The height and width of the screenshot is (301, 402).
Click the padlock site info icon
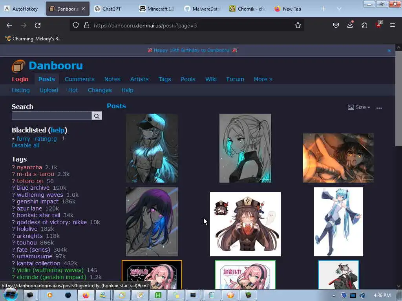tap(87, 25)
